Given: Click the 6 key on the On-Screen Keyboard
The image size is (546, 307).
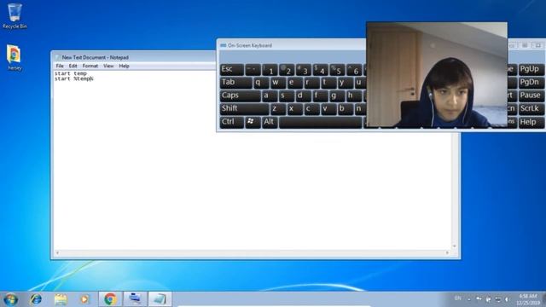Looking at the screenshot, I should [x=353, y=70].
